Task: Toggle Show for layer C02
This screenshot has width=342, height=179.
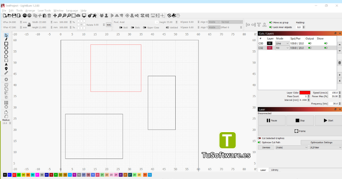Action: 326,48
